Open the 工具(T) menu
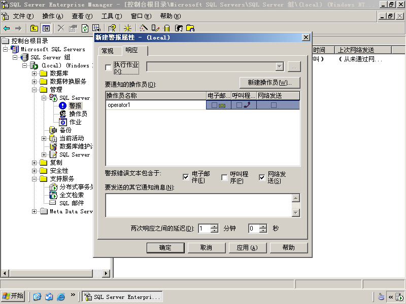The image size is (406, 304). pyautogui.click(x=112, y=16)
